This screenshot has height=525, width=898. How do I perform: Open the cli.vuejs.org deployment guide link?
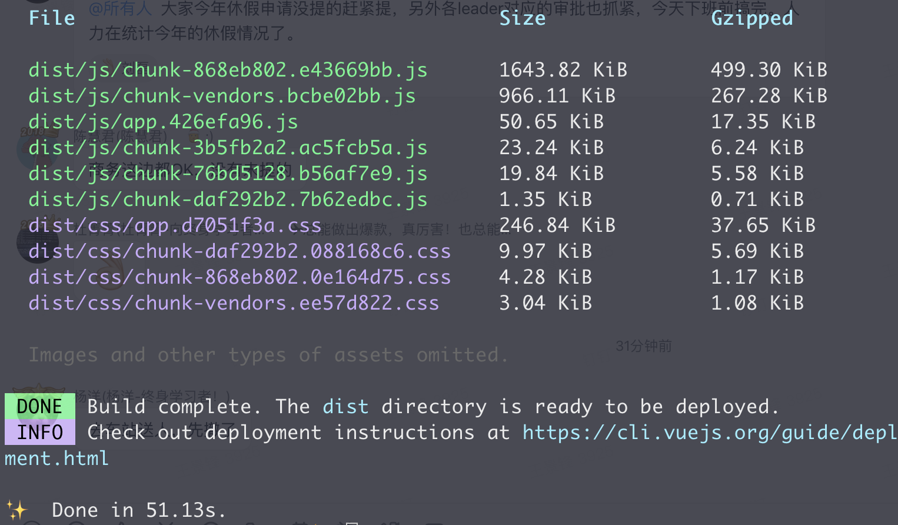pos(709,433)
